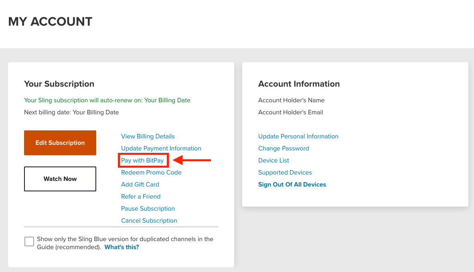The image size is (474, 272).
Task: Open Watch Now
Action: click(60, 179)
